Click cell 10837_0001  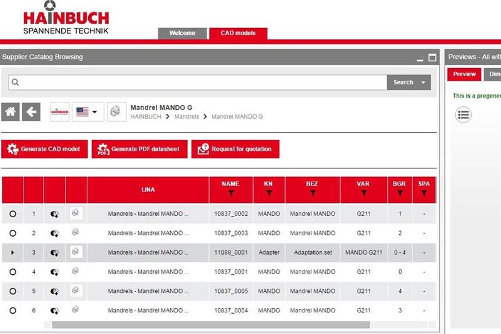[231, 272]
